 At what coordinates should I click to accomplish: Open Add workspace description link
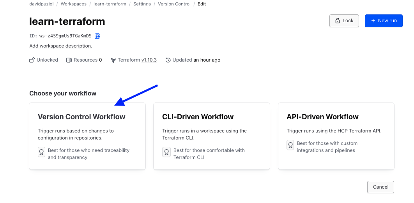pyautogui.click(x=61, y=46)
